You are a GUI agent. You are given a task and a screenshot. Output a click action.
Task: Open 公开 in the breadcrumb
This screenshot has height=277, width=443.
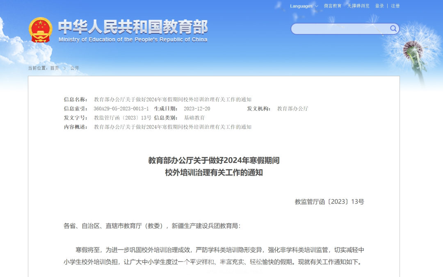click(75, 68)
